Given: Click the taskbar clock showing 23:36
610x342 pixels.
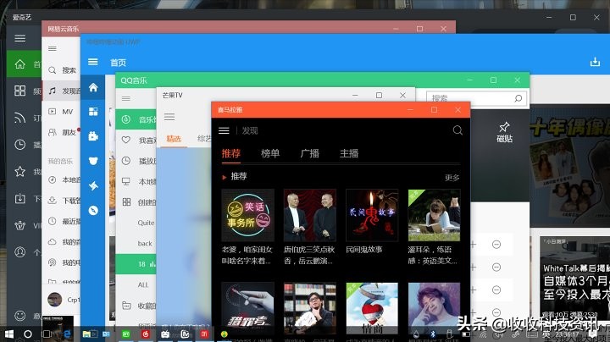Looking at the screenshot, I should tap(567, 334).
